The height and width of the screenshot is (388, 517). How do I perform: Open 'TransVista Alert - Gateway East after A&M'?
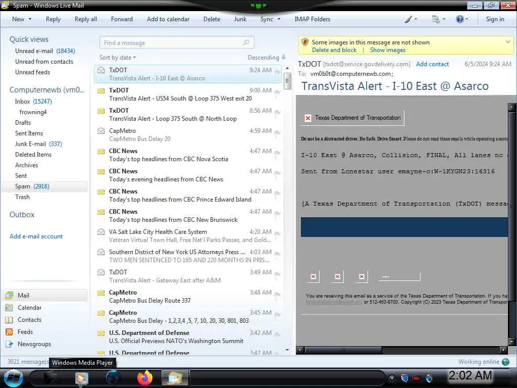point(188,276)
